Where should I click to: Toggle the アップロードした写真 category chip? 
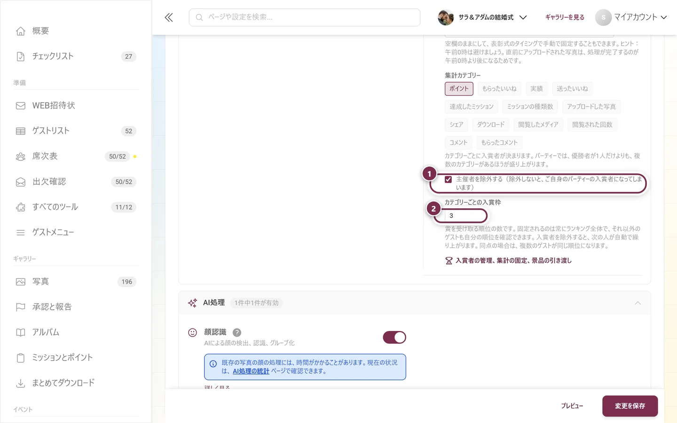pyautogui.click(x=591, y=107)
